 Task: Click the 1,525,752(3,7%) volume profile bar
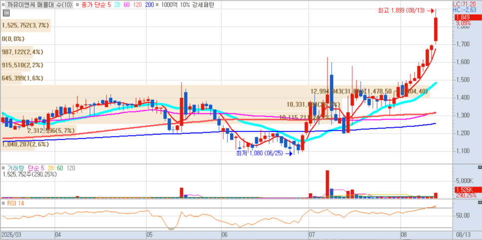pyautogui.click(x=25, y=25)
